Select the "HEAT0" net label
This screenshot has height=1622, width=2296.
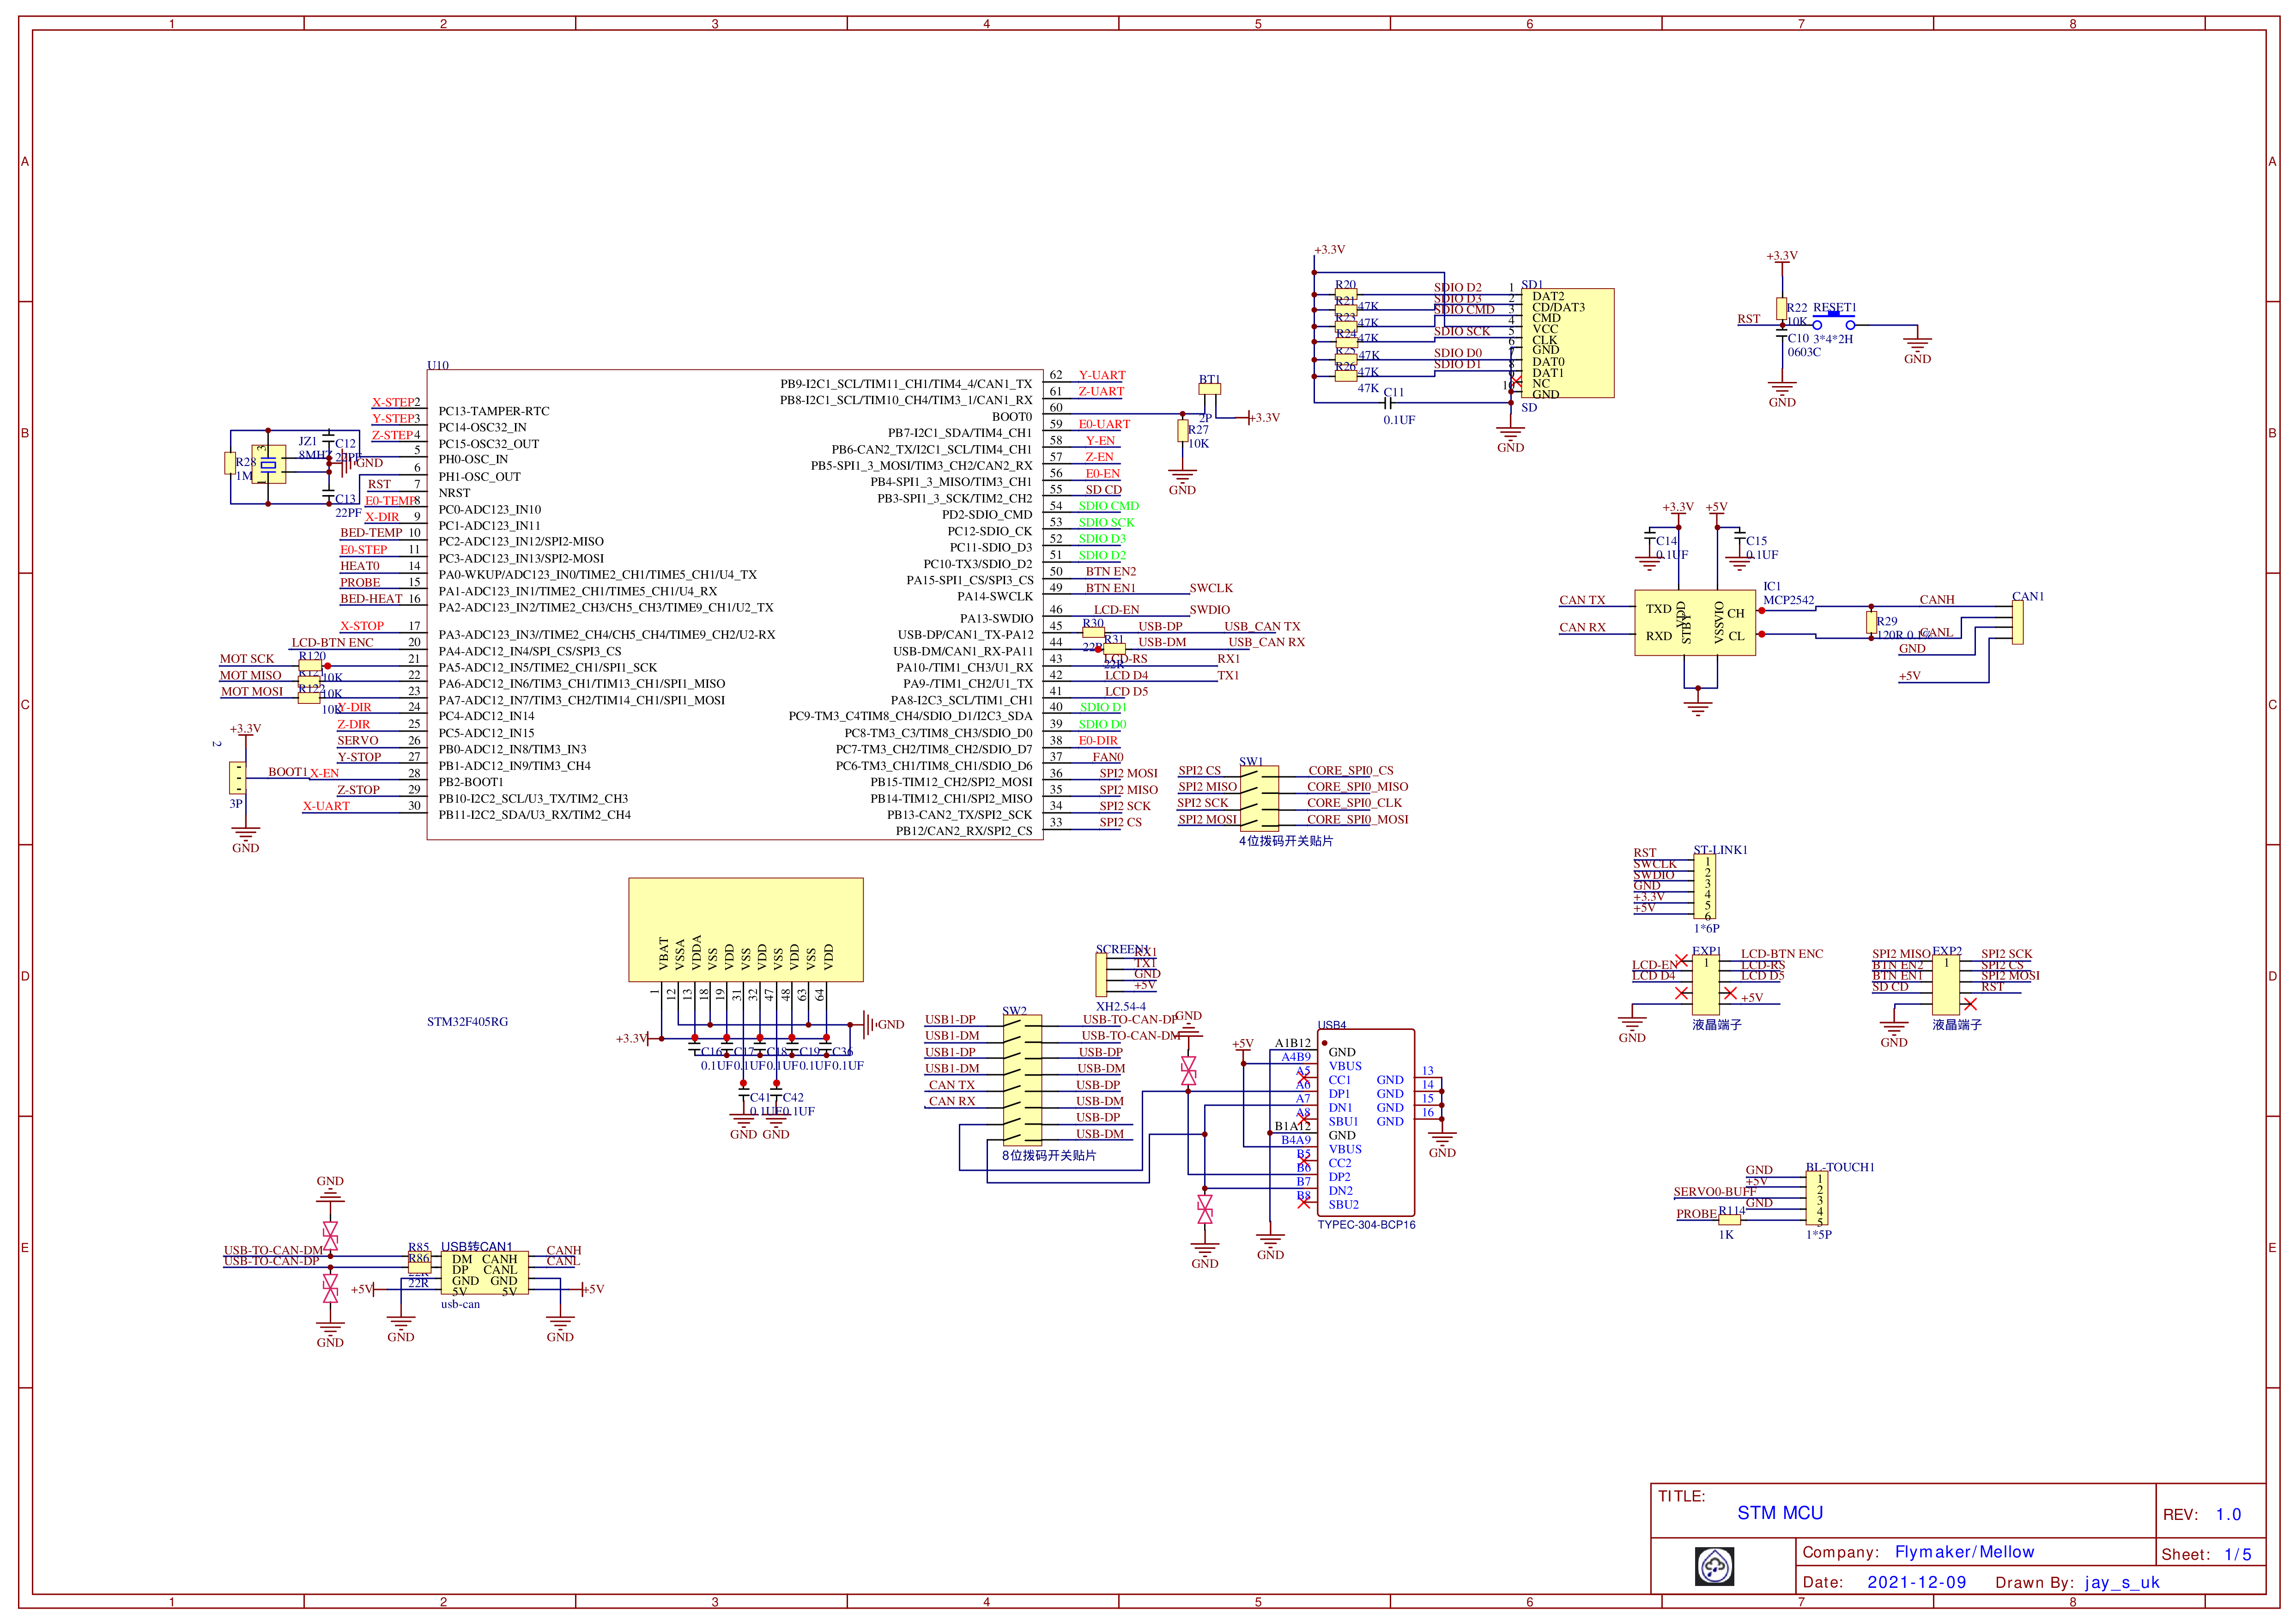(x=360, y=566)
